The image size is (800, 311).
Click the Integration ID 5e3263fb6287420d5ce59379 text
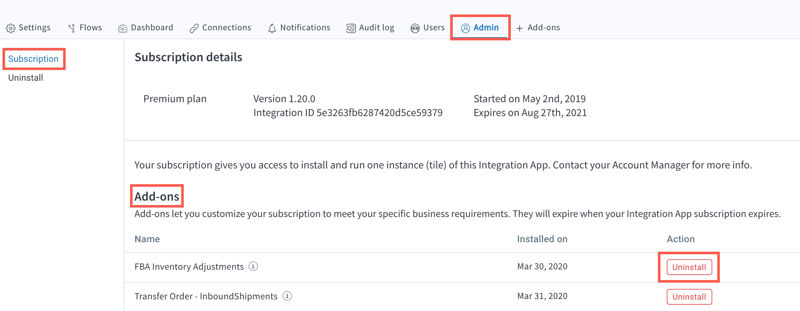tap(348, 113)
